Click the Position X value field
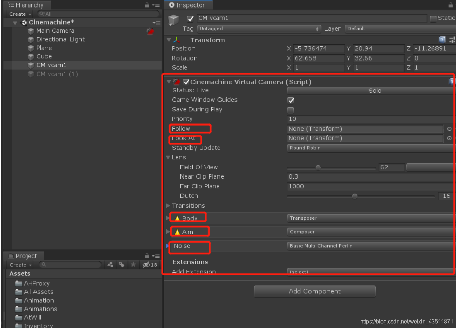 (x=319, y=49)
